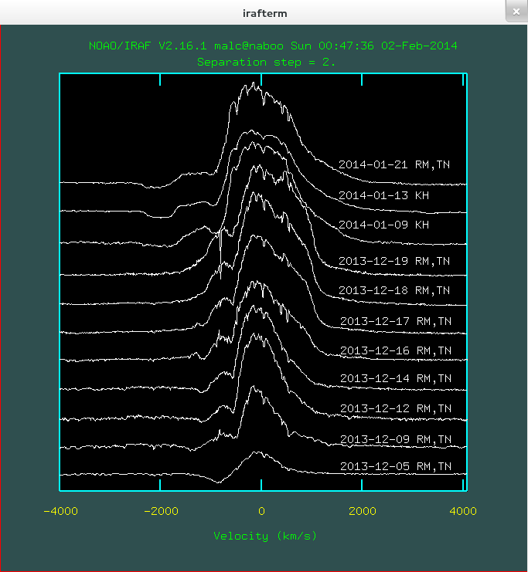
Task: Select the "Separation step = 2." text
Action: click(x=266, y=62)
